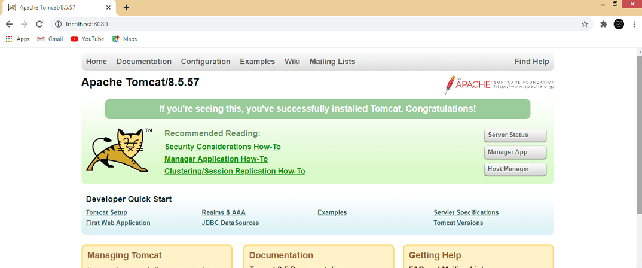Open the Tomcat Setup link
Image resolution: width=642 pixels, height=268 pixels.
106,212
